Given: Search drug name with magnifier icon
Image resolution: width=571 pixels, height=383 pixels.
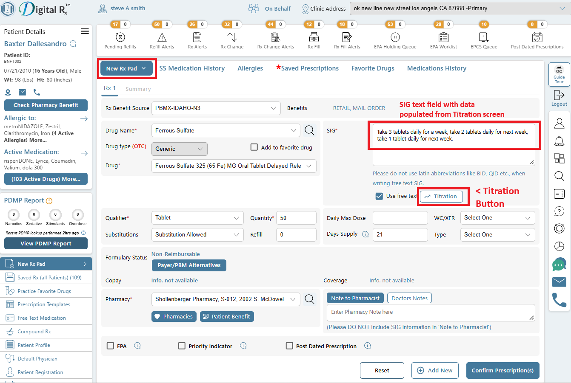Looking at the screenshot, I should (309, 130).
